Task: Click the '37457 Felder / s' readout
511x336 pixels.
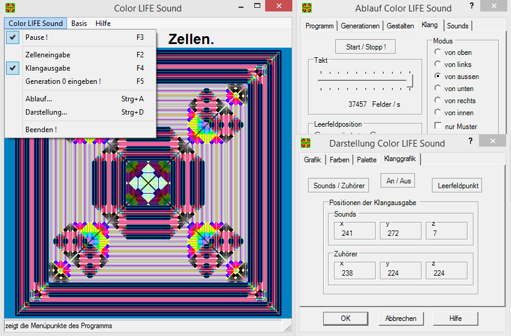Action: [374, 104]
